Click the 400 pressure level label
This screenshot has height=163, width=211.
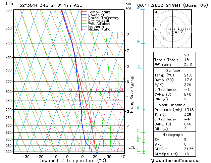click(x=9, y=44)
